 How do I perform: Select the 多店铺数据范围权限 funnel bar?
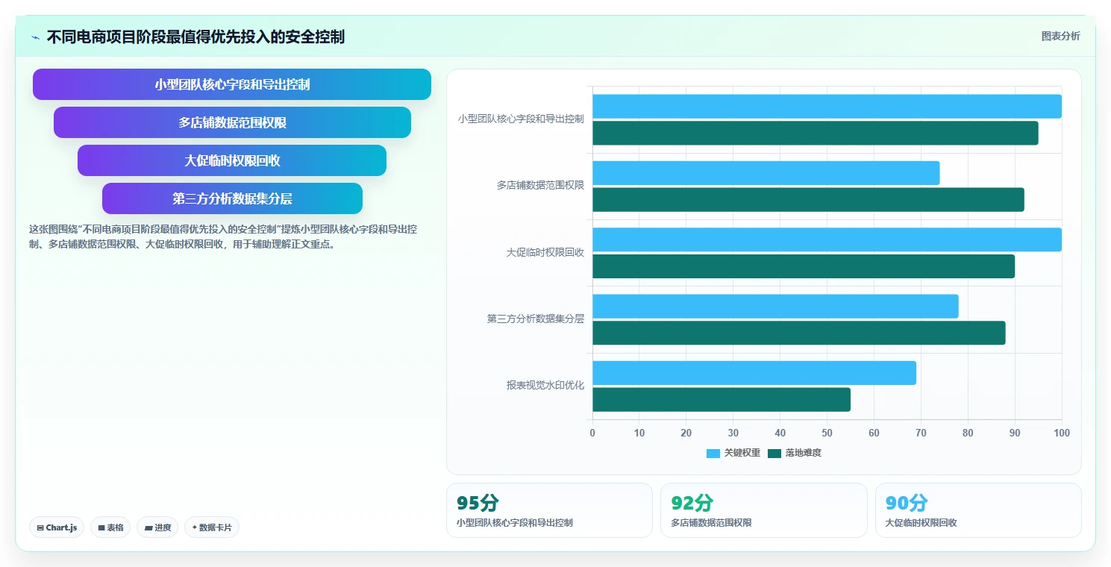(x=232, y=122)
